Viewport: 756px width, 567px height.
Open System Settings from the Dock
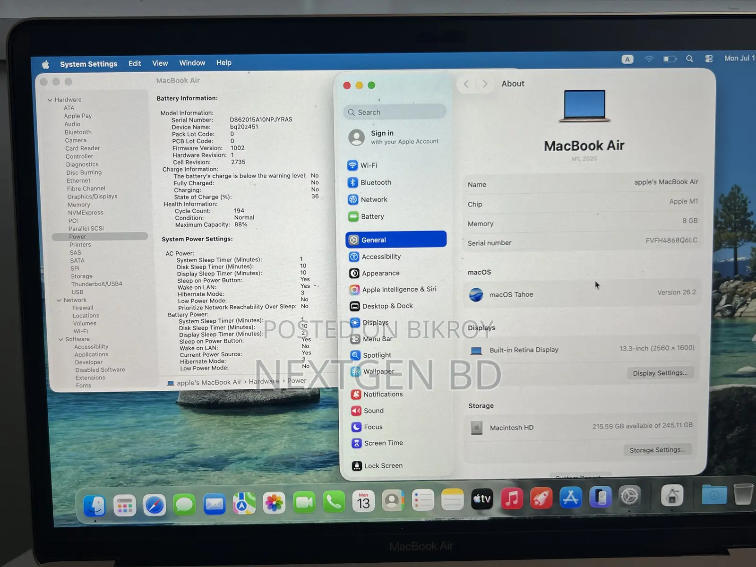pyautogui.click(x=630, y=497)
